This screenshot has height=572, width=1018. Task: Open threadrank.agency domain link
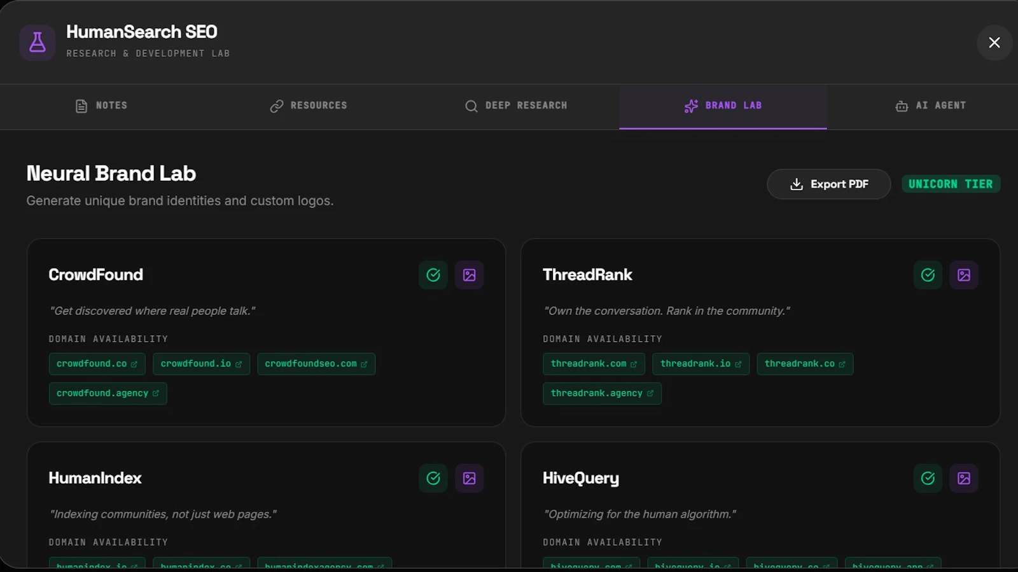(x=602, y=393)
